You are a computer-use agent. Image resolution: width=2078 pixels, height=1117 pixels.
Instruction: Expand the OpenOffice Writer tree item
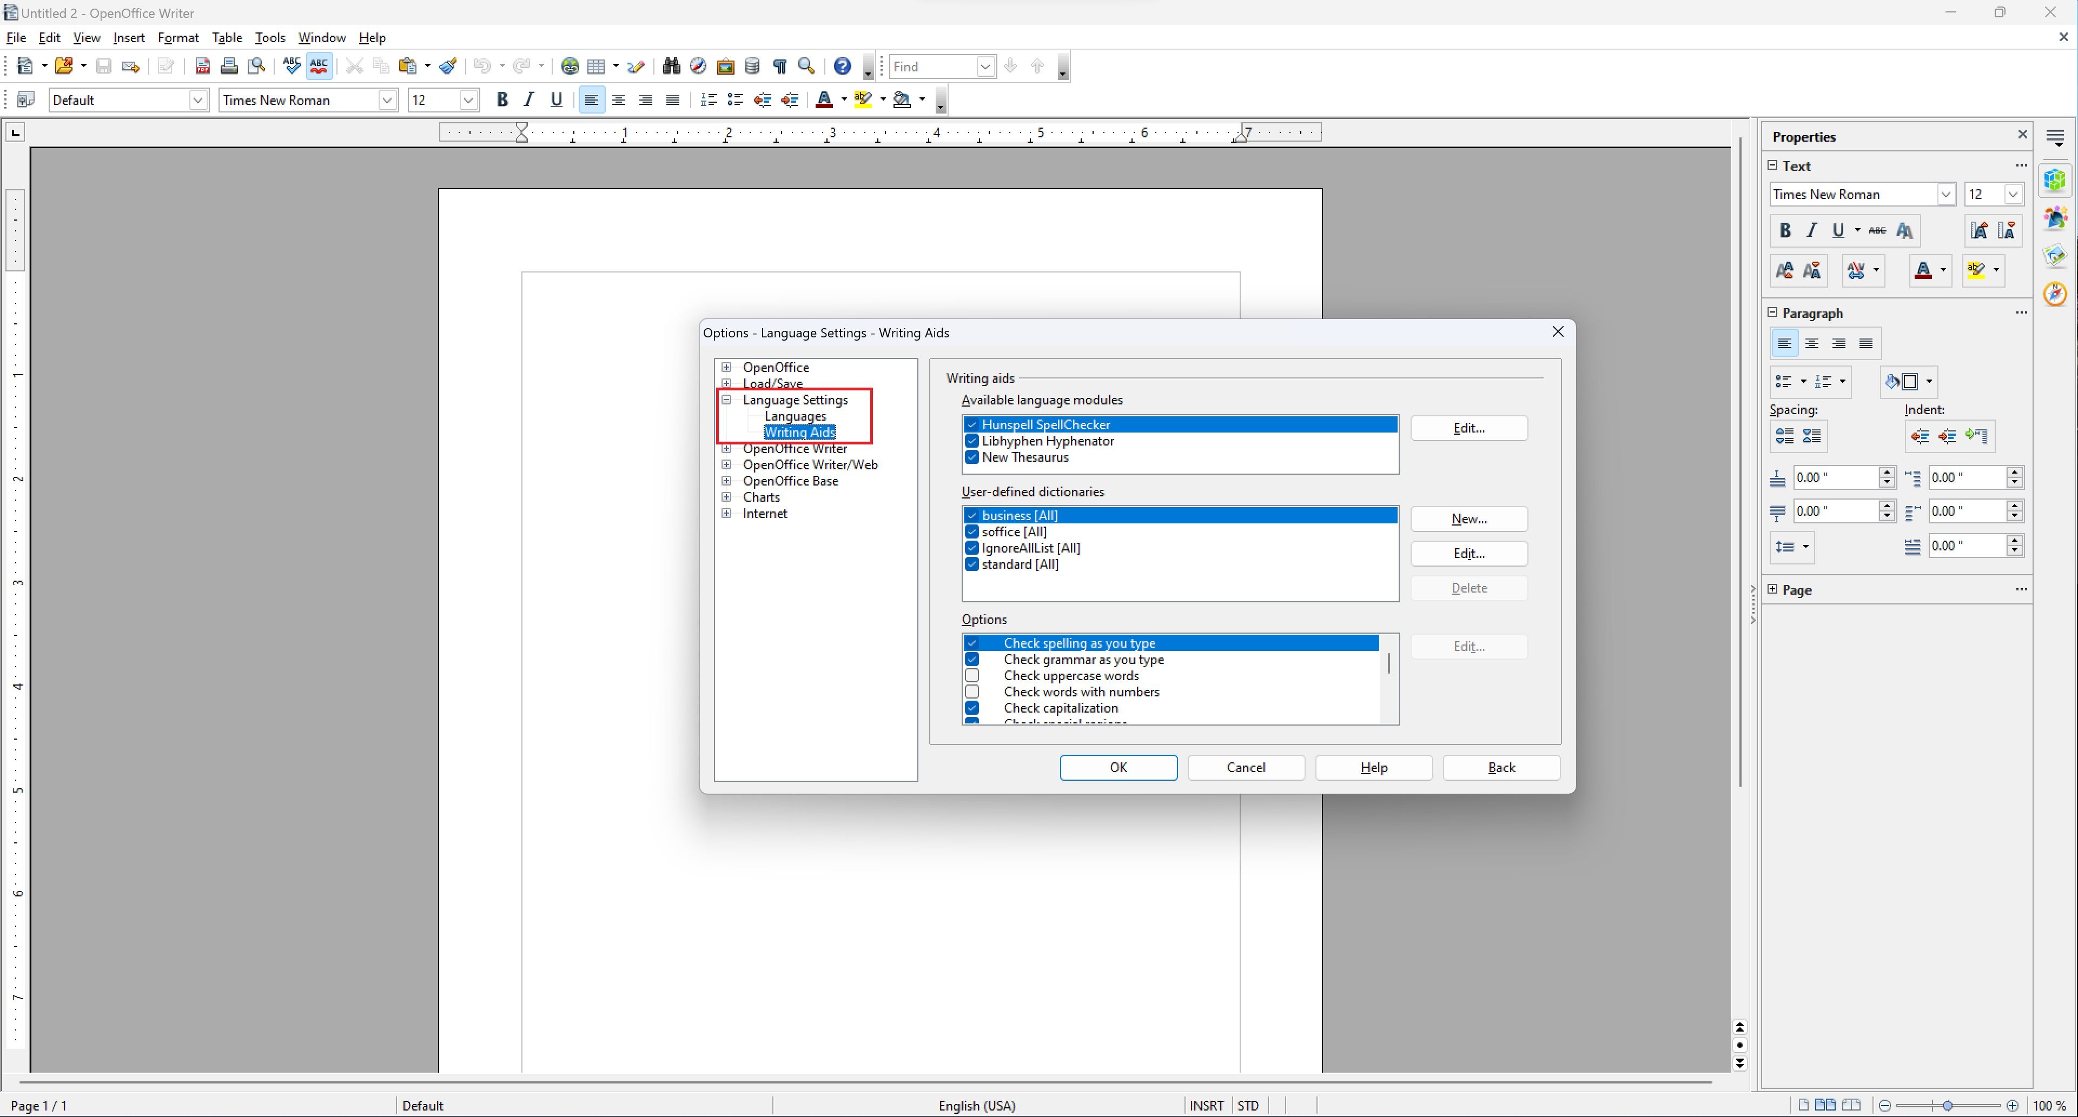pyautogui.click(x=725, y=447)
